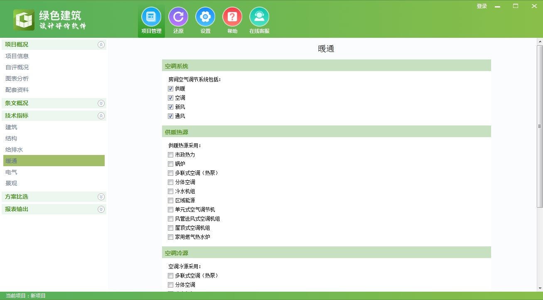543x300 pixels.
Task: Select 结构 under 技术指标
Action: (x=11, y=138)
